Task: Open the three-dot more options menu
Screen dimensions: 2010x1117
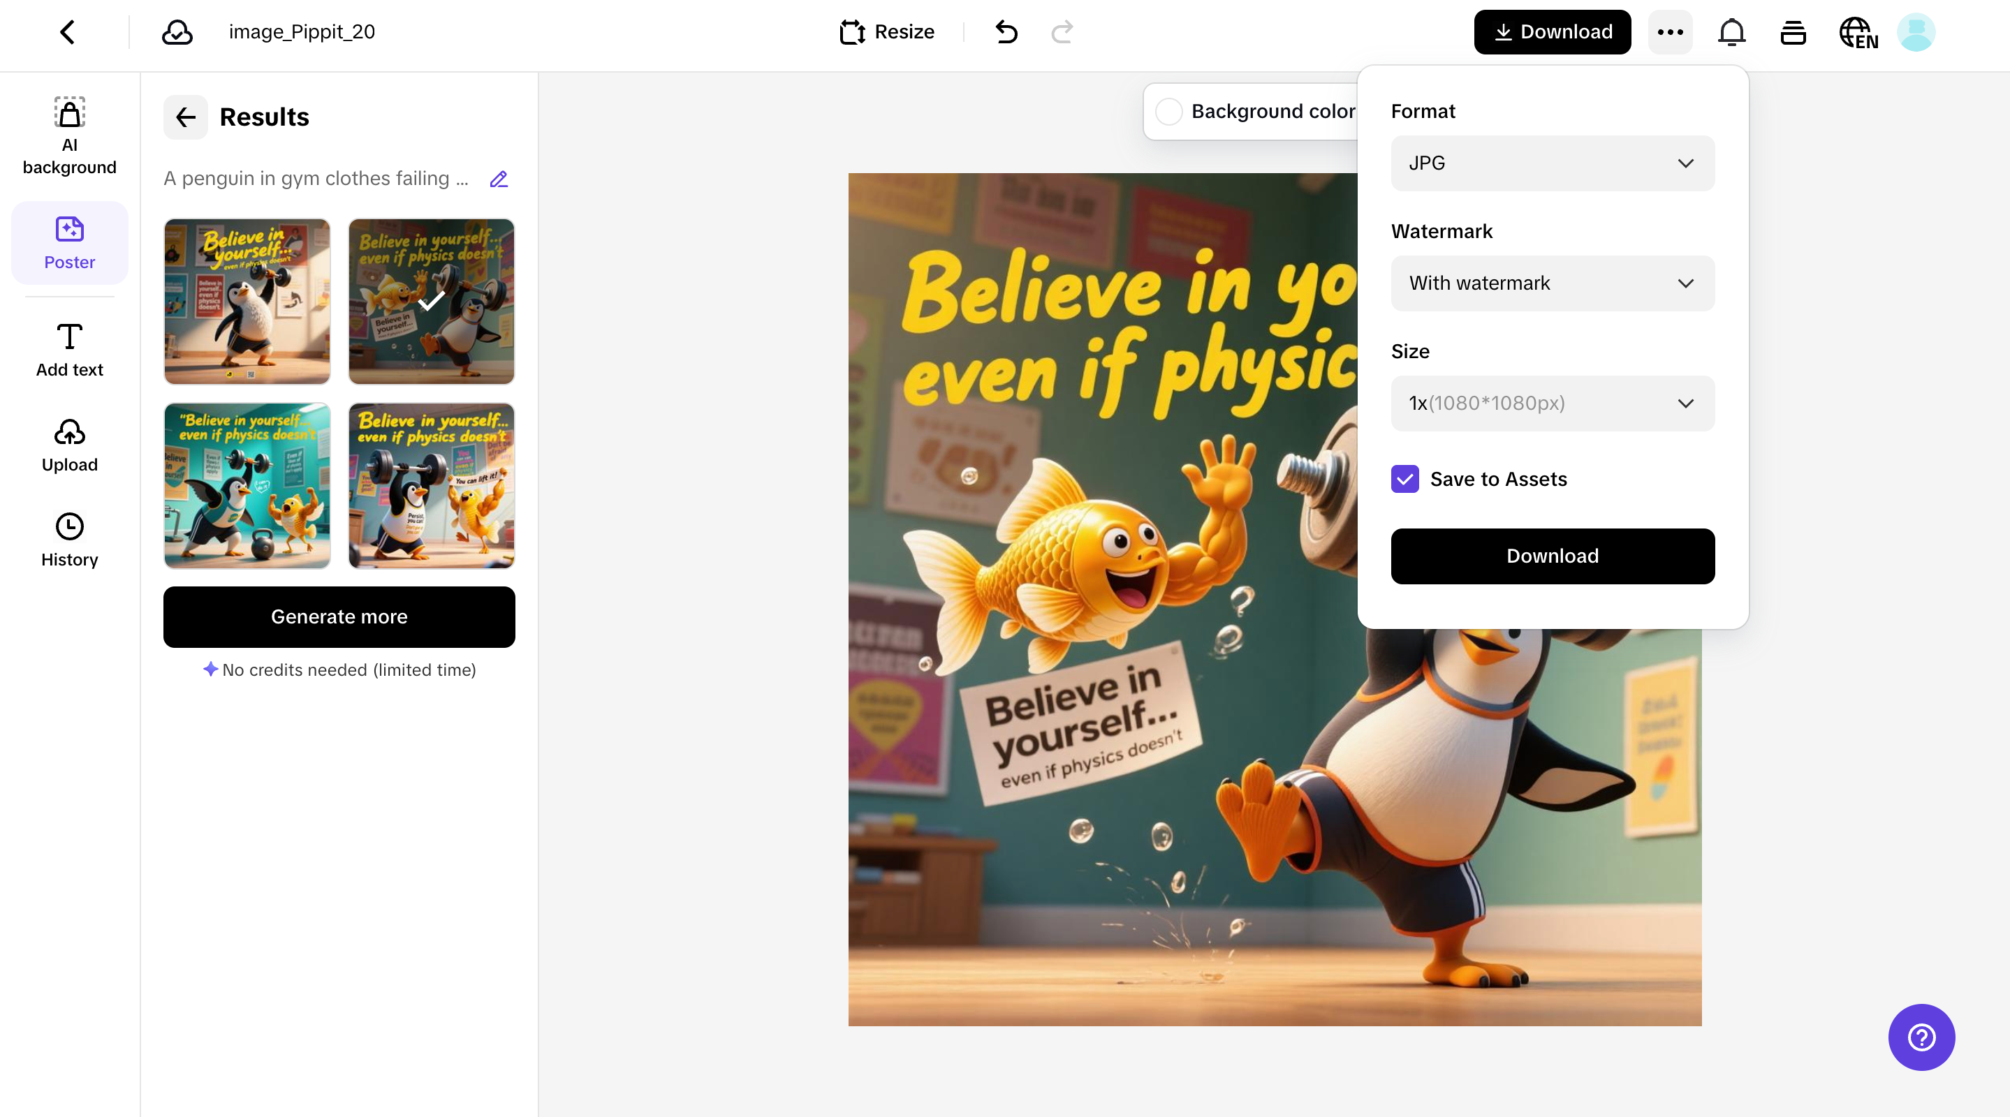Action: pos(1670,32)
